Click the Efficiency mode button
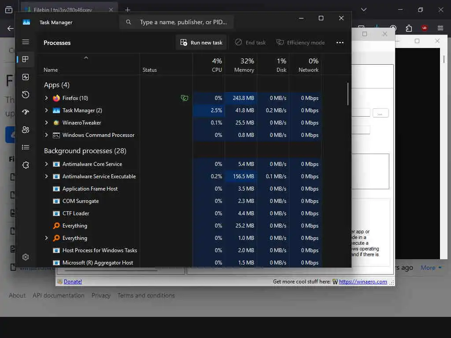451x338 pixels. [300, 43]
